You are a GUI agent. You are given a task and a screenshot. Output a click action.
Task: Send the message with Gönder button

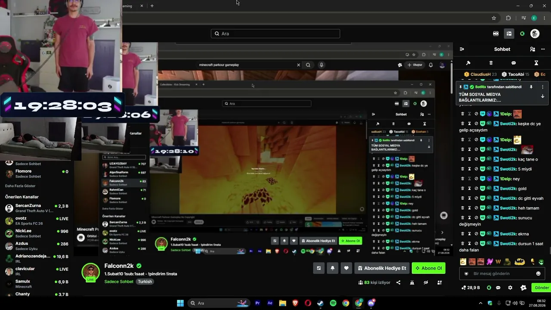541,288
